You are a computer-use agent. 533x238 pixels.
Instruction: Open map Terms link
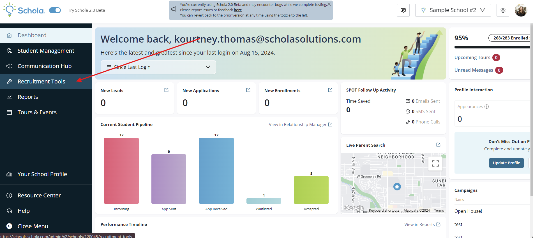[x=439, y=211]
